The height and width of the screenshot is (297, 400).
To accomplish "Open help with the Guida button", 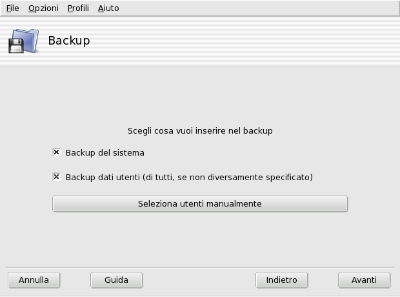I will tap(116, 280).
